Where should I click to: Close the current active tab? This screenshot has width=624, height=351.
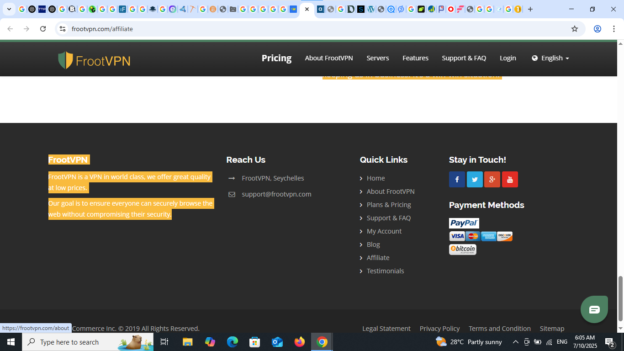click(307, 9)
